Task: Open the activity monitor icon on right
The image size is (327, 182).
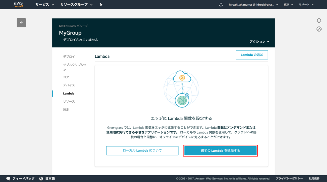Action: pyautogui.click(x=319, y=29)
